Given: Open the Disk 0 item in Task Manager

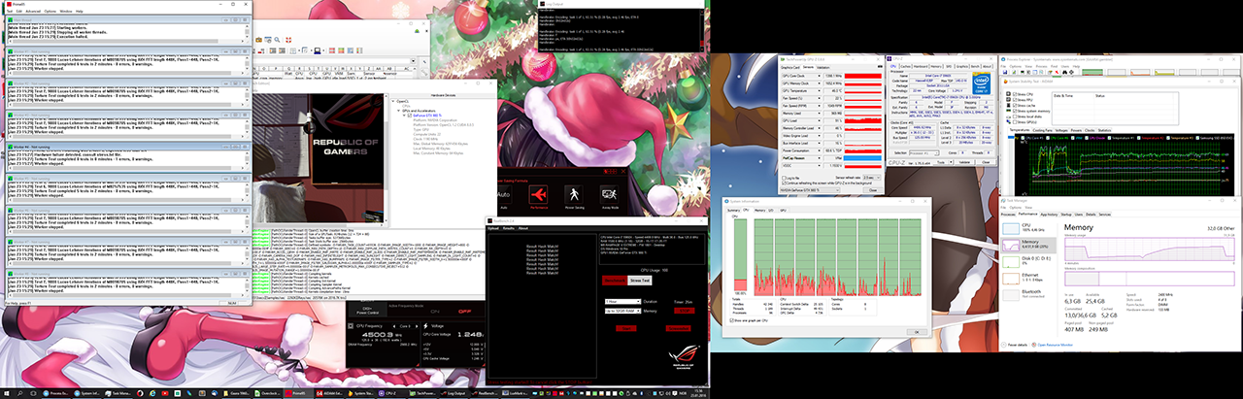Looking at the screenshot, I should pyautogui.click(x=1028, y=261).
